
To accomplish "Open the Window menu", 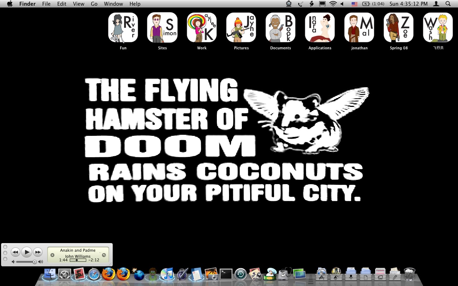I will [113, 4].
